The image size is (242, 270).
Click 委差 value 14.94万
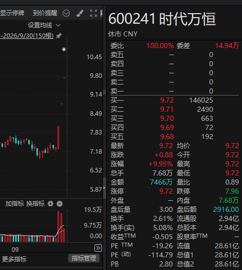[227, 46]
